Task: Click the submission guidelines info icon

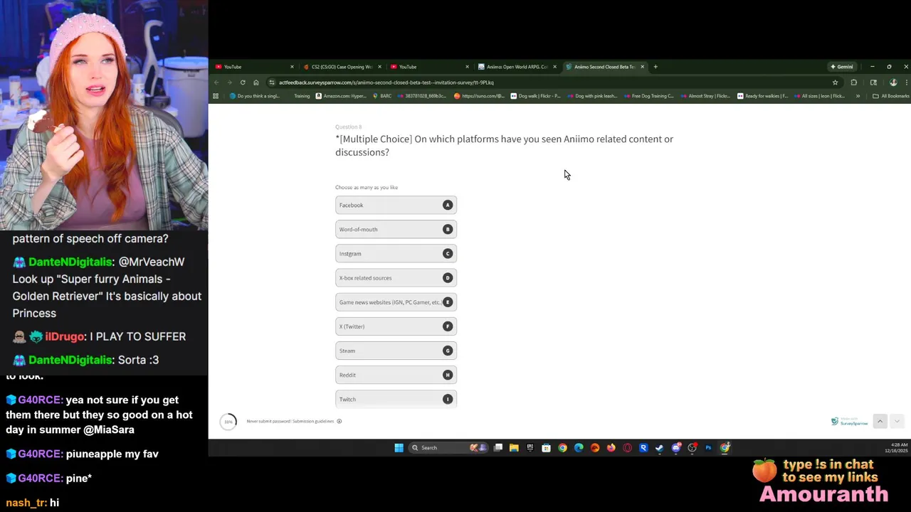Action: point(339,421)
